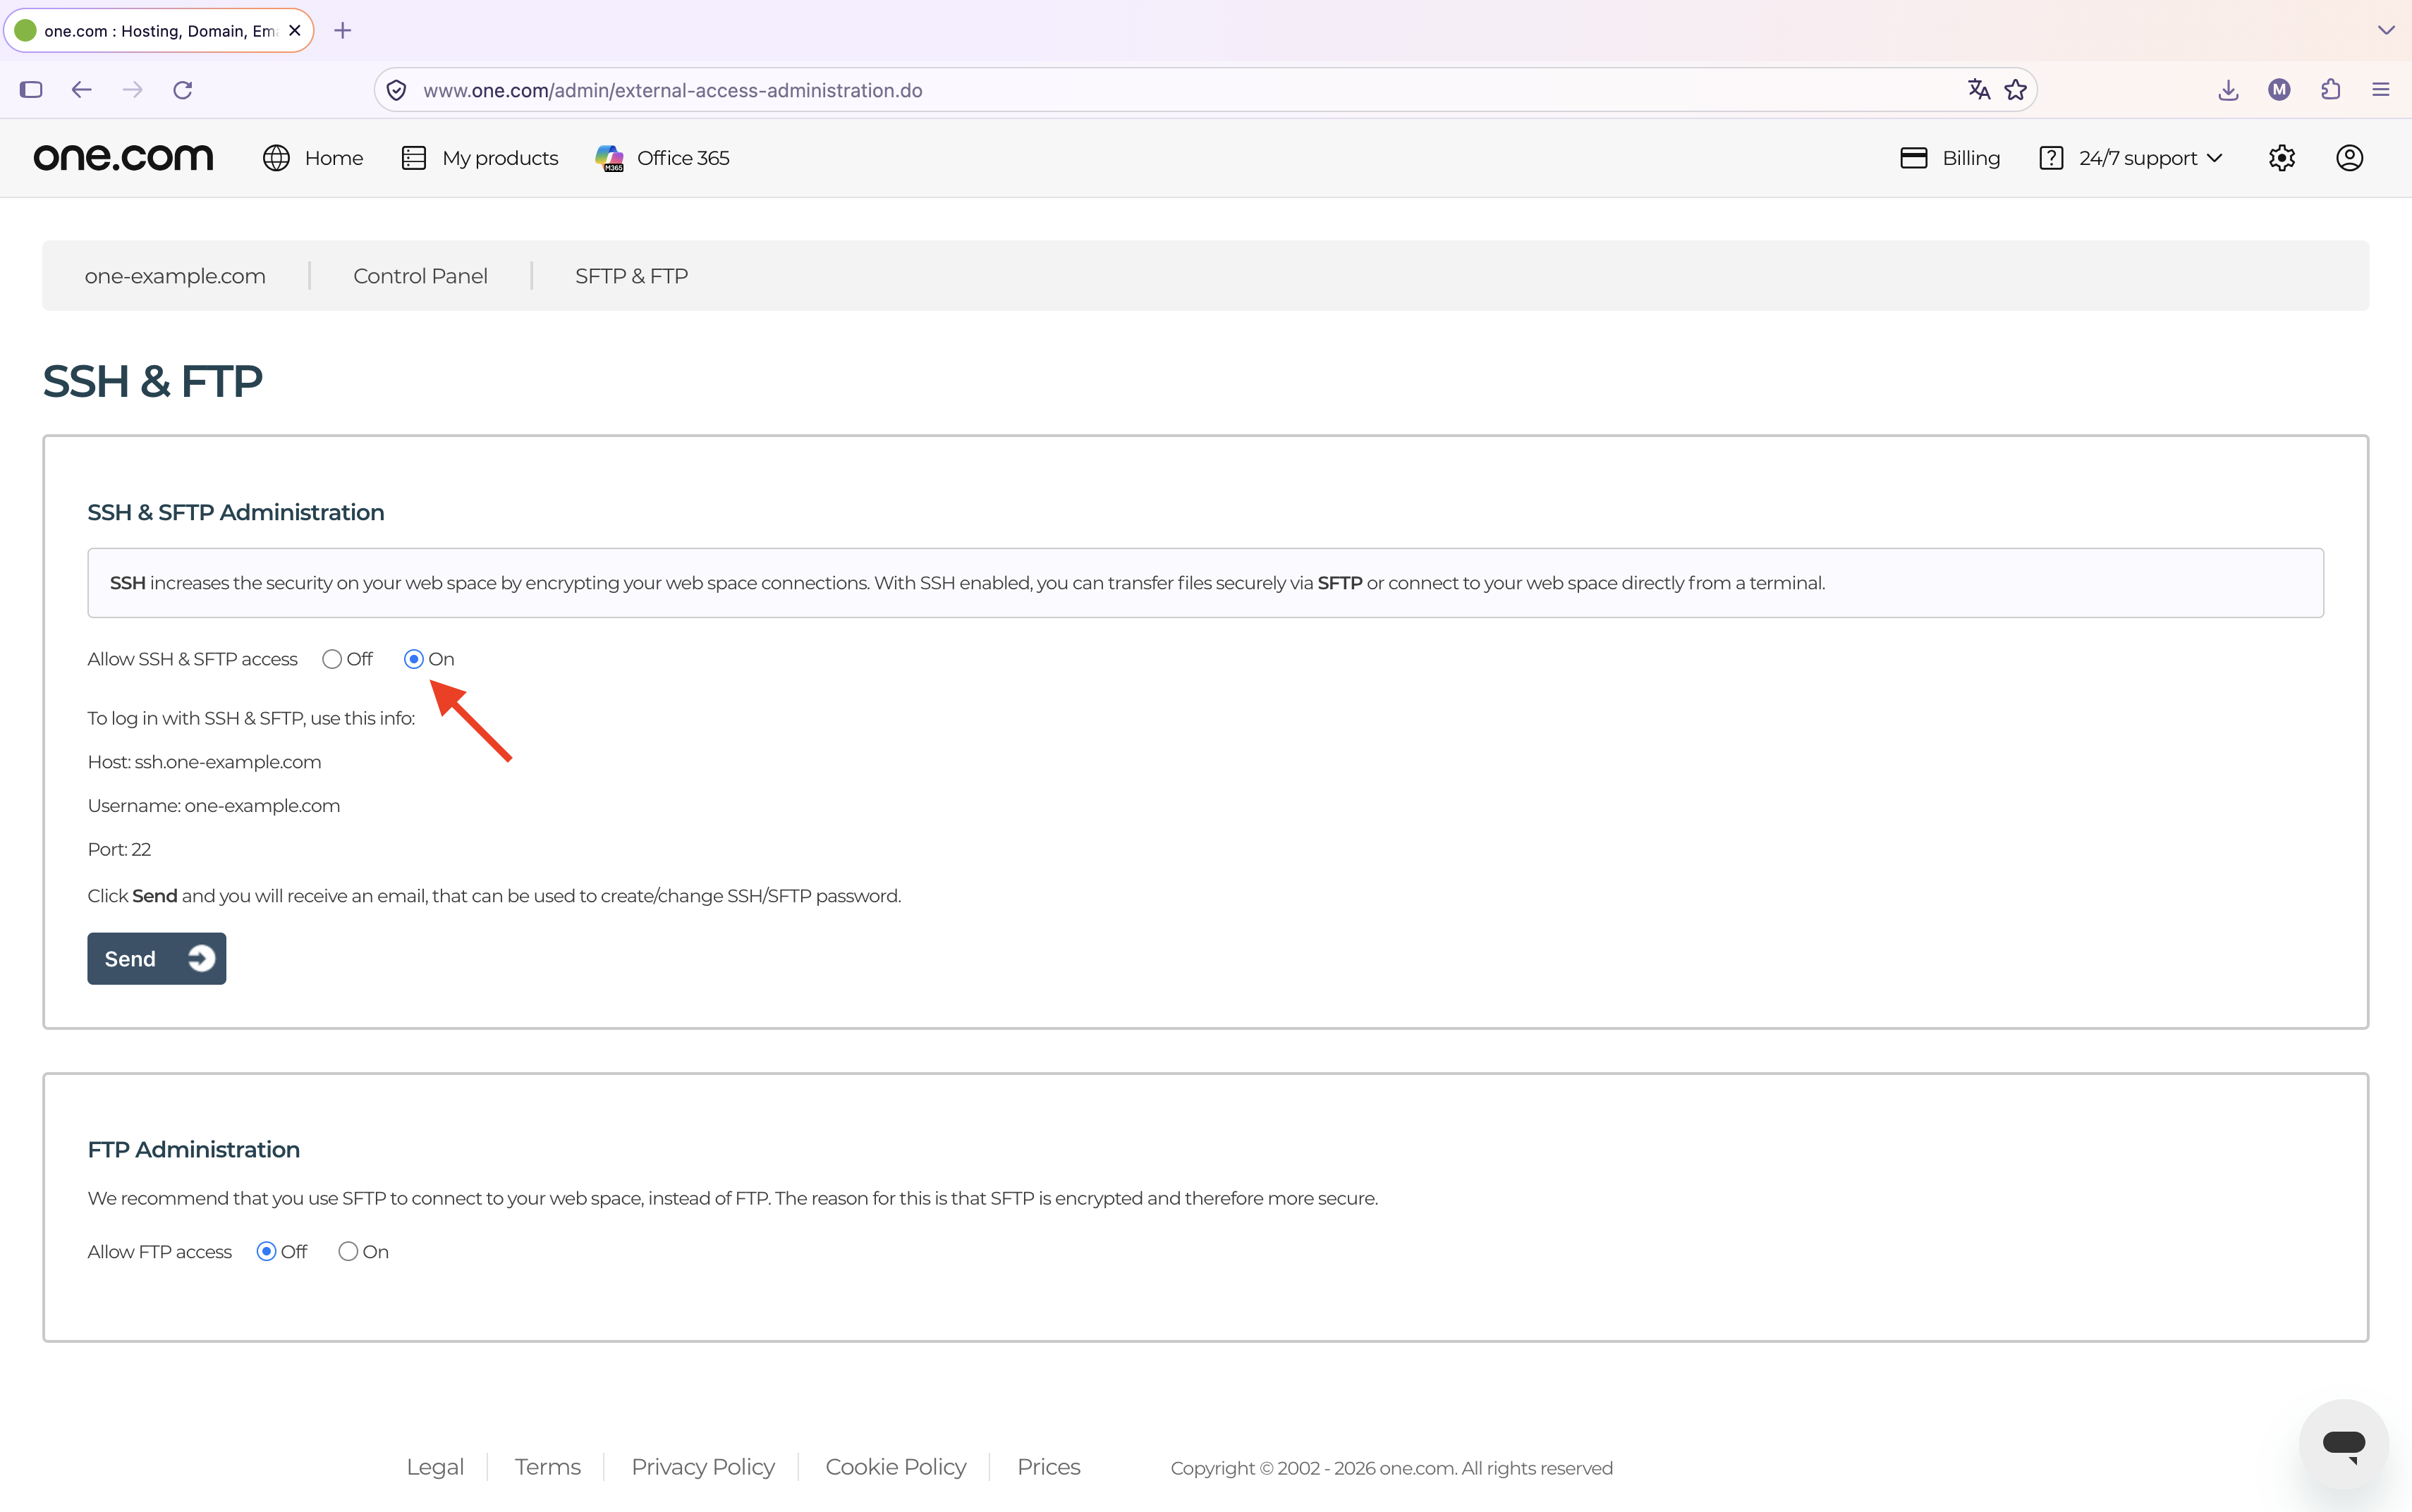Viewport: 2412px width, 1512px height.
Task: Click the browser back arrow
Action: pos(82,90)
